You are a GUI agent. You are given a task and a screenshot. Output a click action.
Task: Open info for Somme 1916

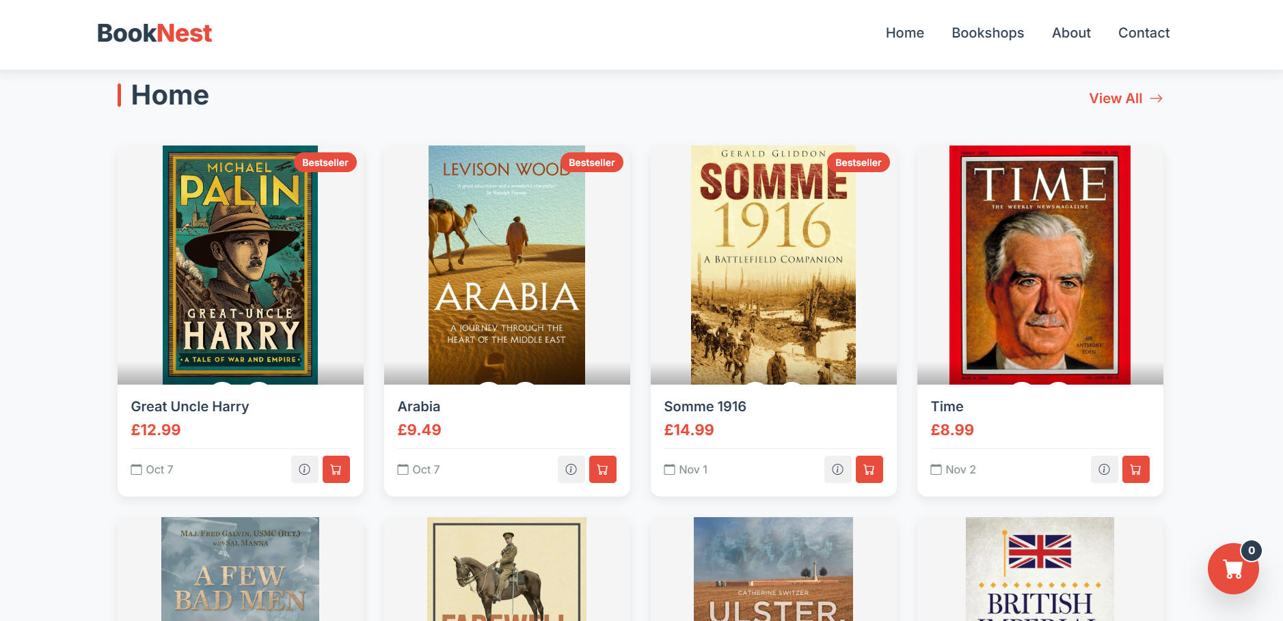click(838, 469)
